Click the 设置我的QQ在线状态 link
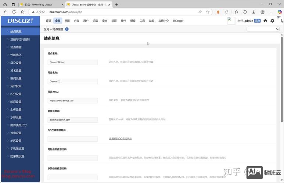The height and width of the screenshot is (183, 284). (121, 139)
